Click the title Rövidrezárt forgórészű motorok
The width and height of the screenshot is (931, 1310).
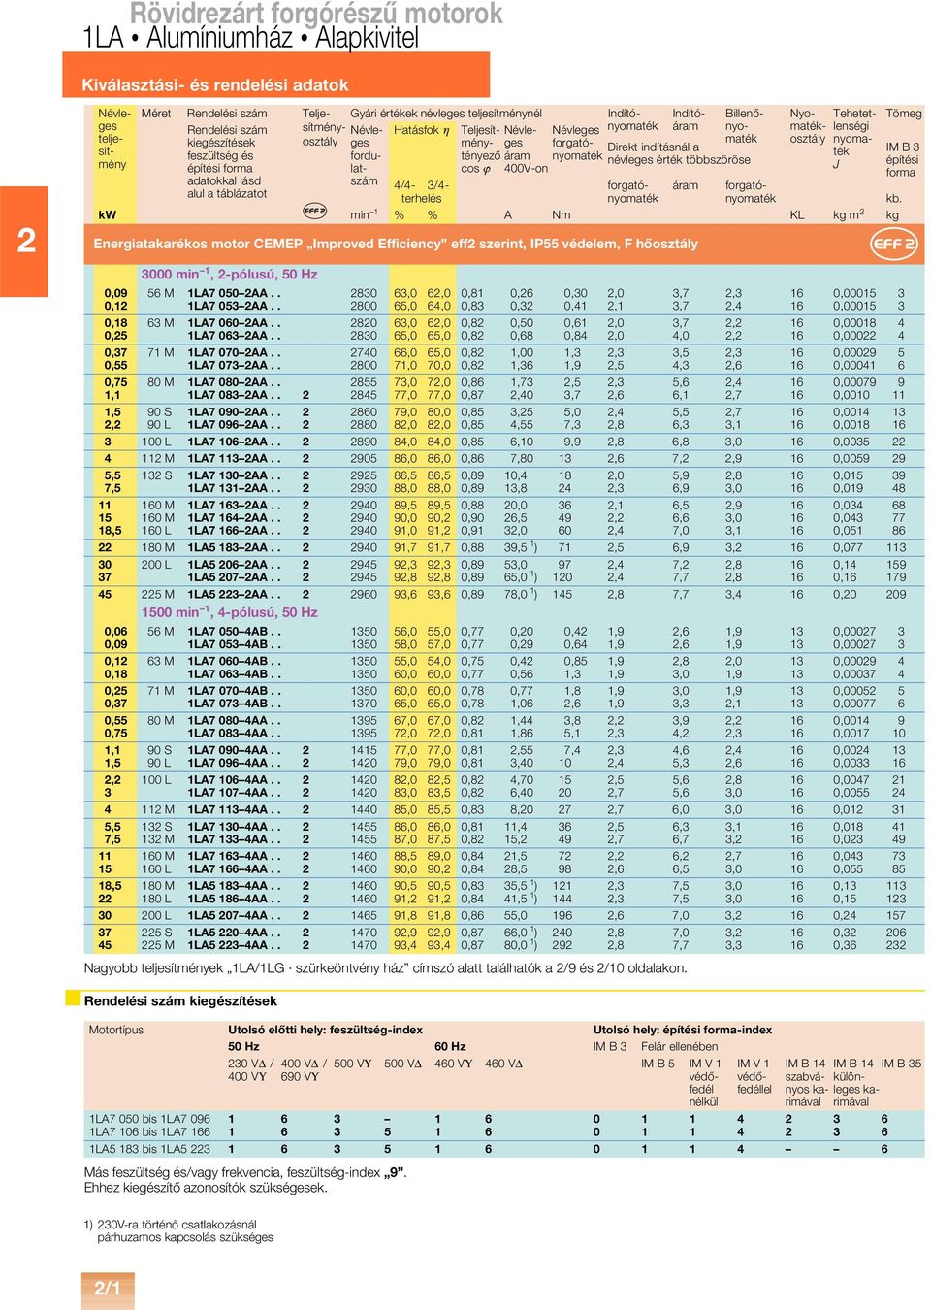pyautogui.click(x=316, y=14)
